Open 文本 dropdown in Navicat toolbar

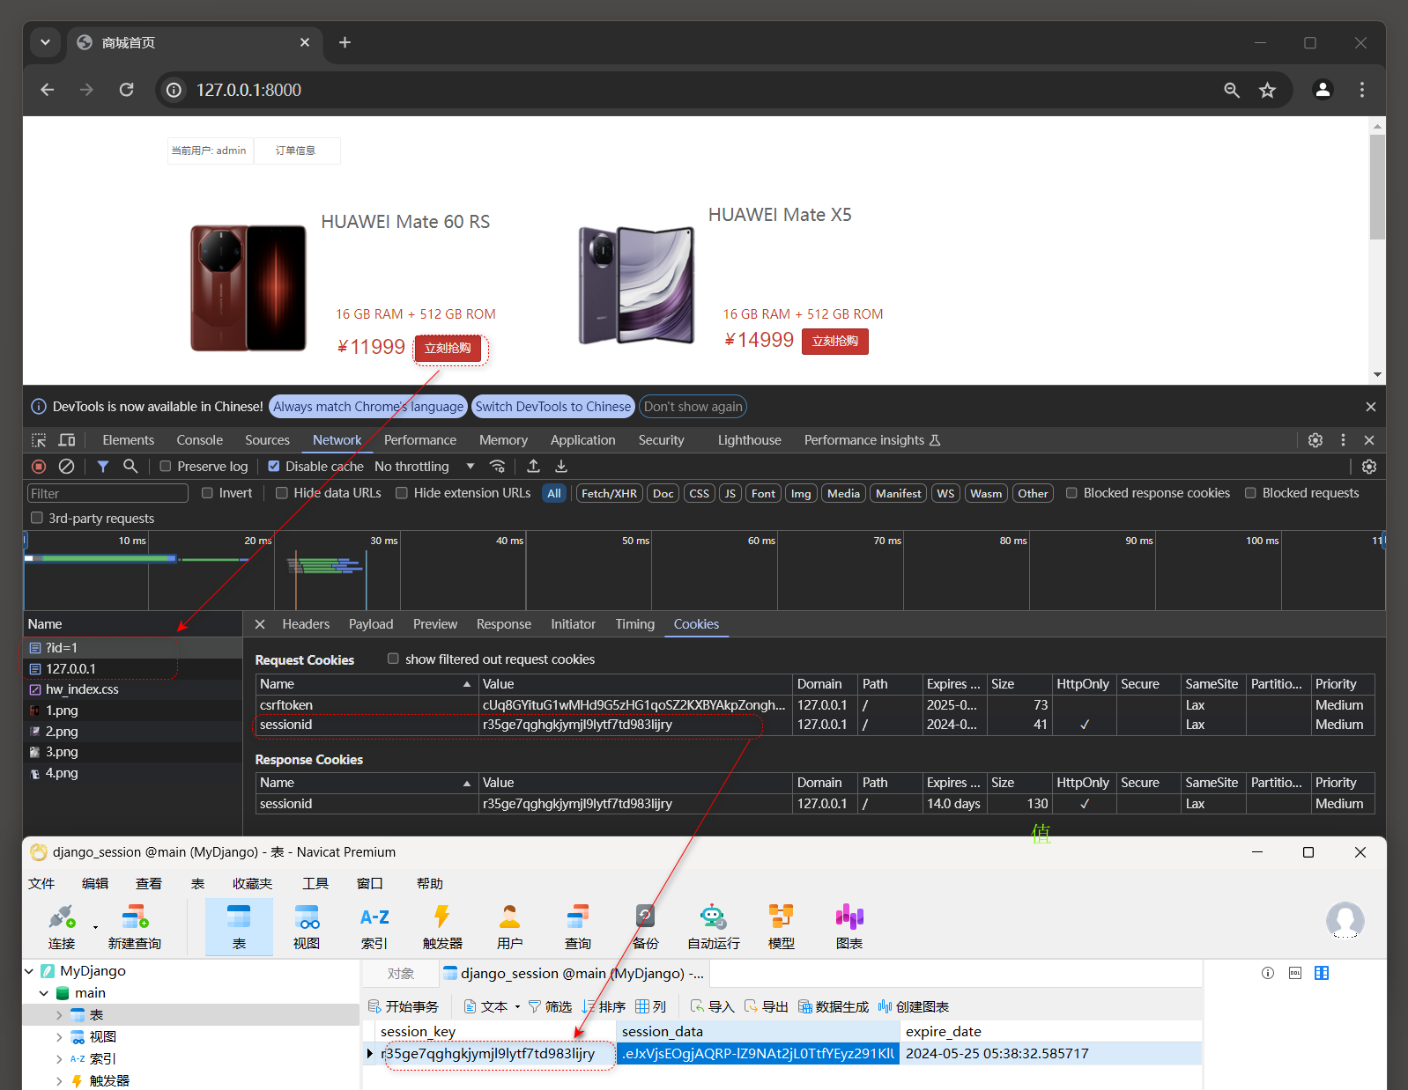pyautogui.click(x=493, y=1006)
